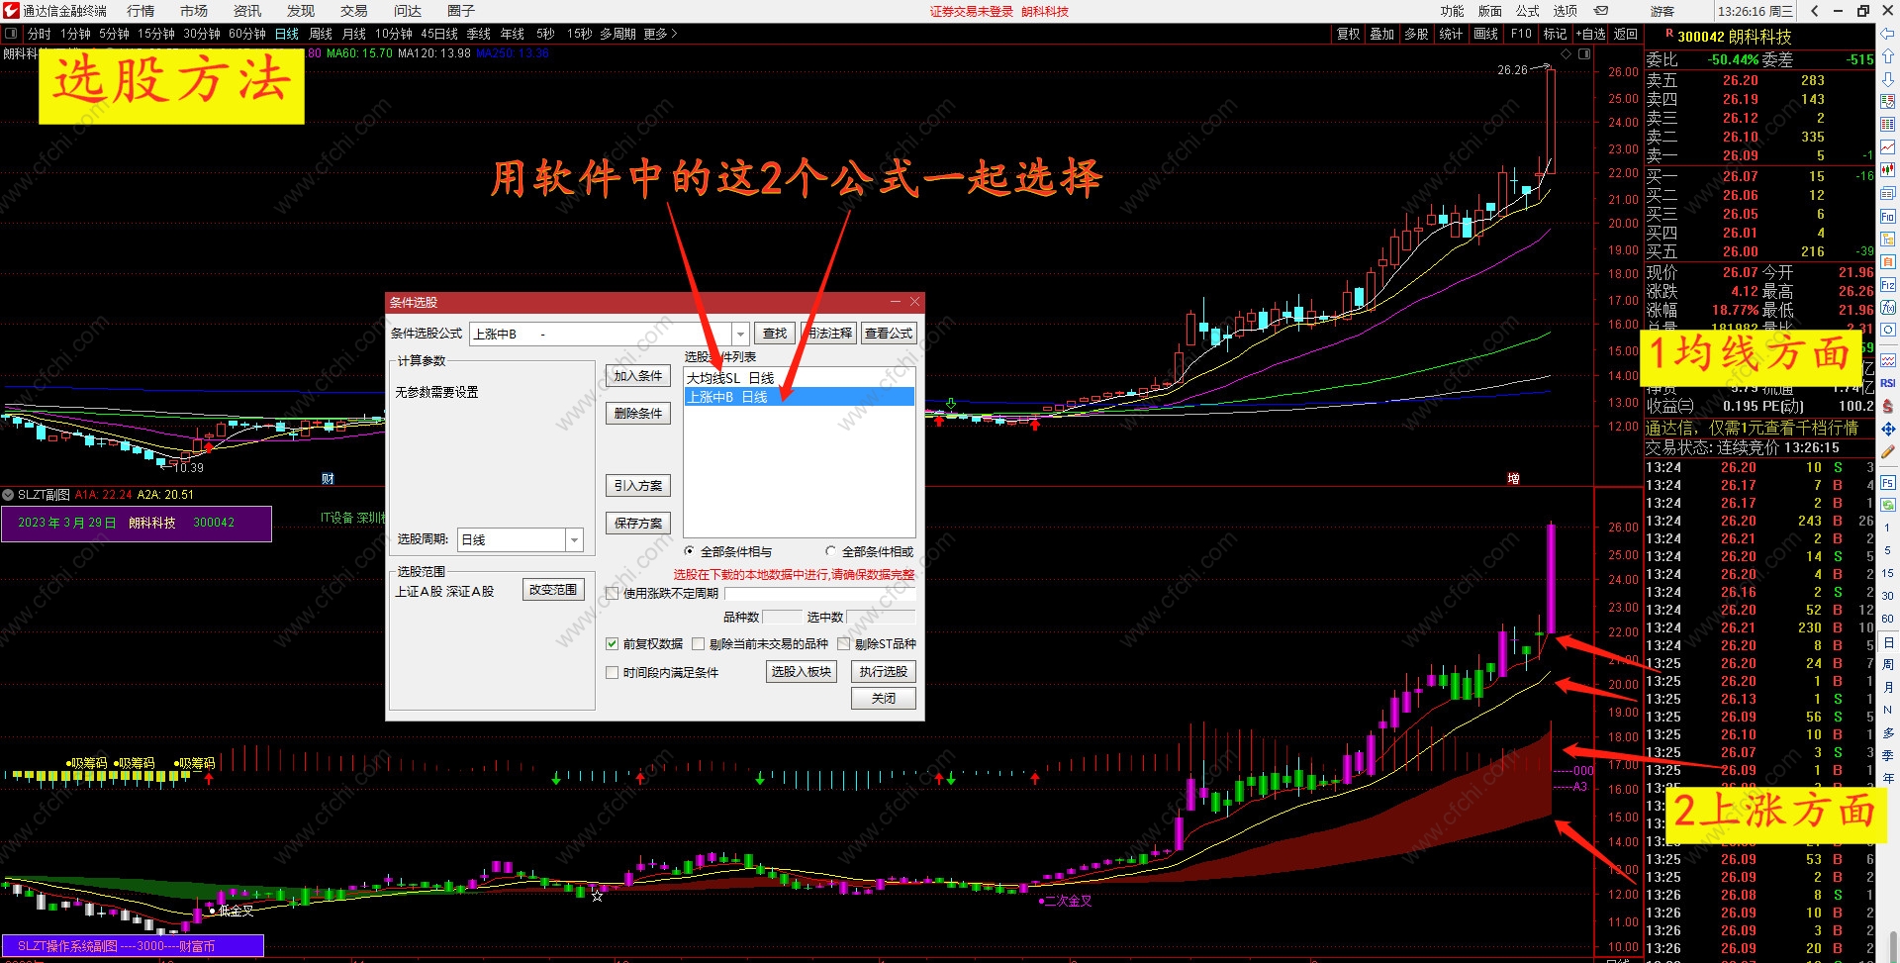Select the 全部条件相与 radio option
The height and width of the screenshot is (963, 1900).
tap(691, 551)
